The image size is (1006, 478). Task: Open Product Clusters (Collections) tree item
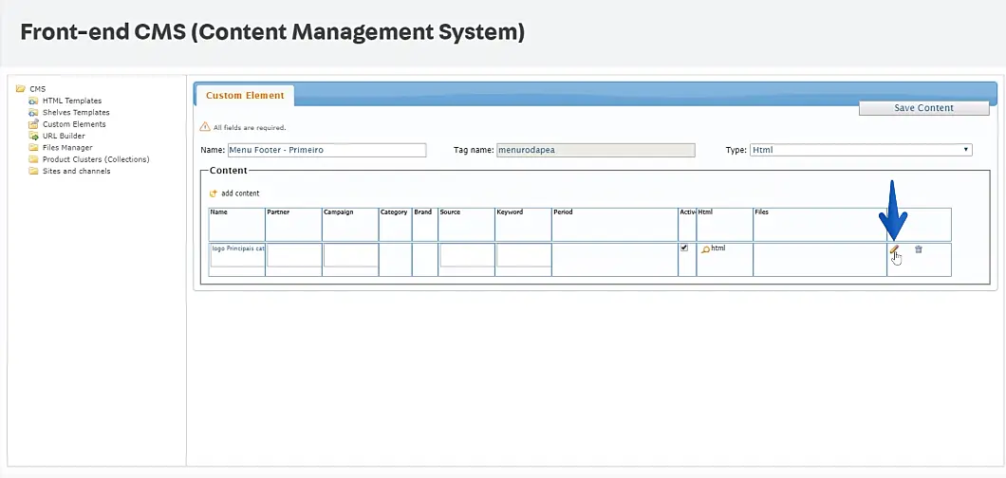95,159
